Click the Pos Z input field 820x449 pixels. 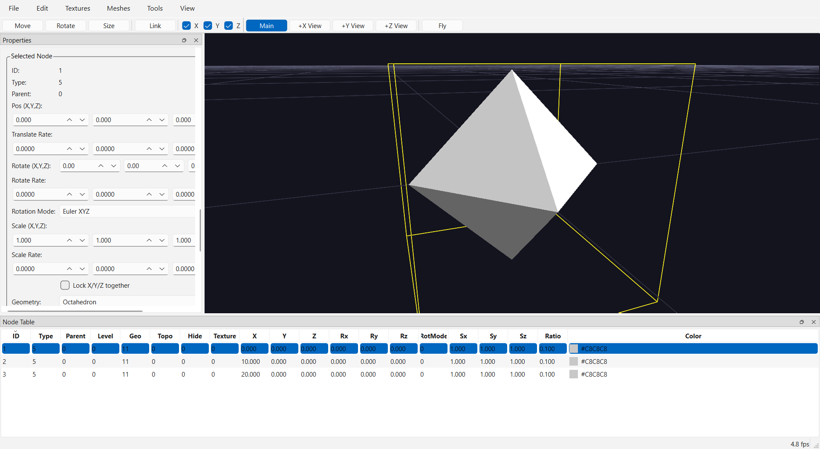[x=184, y=120]
